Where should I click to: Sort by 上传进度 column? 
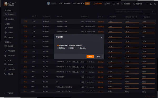(115, 17)
